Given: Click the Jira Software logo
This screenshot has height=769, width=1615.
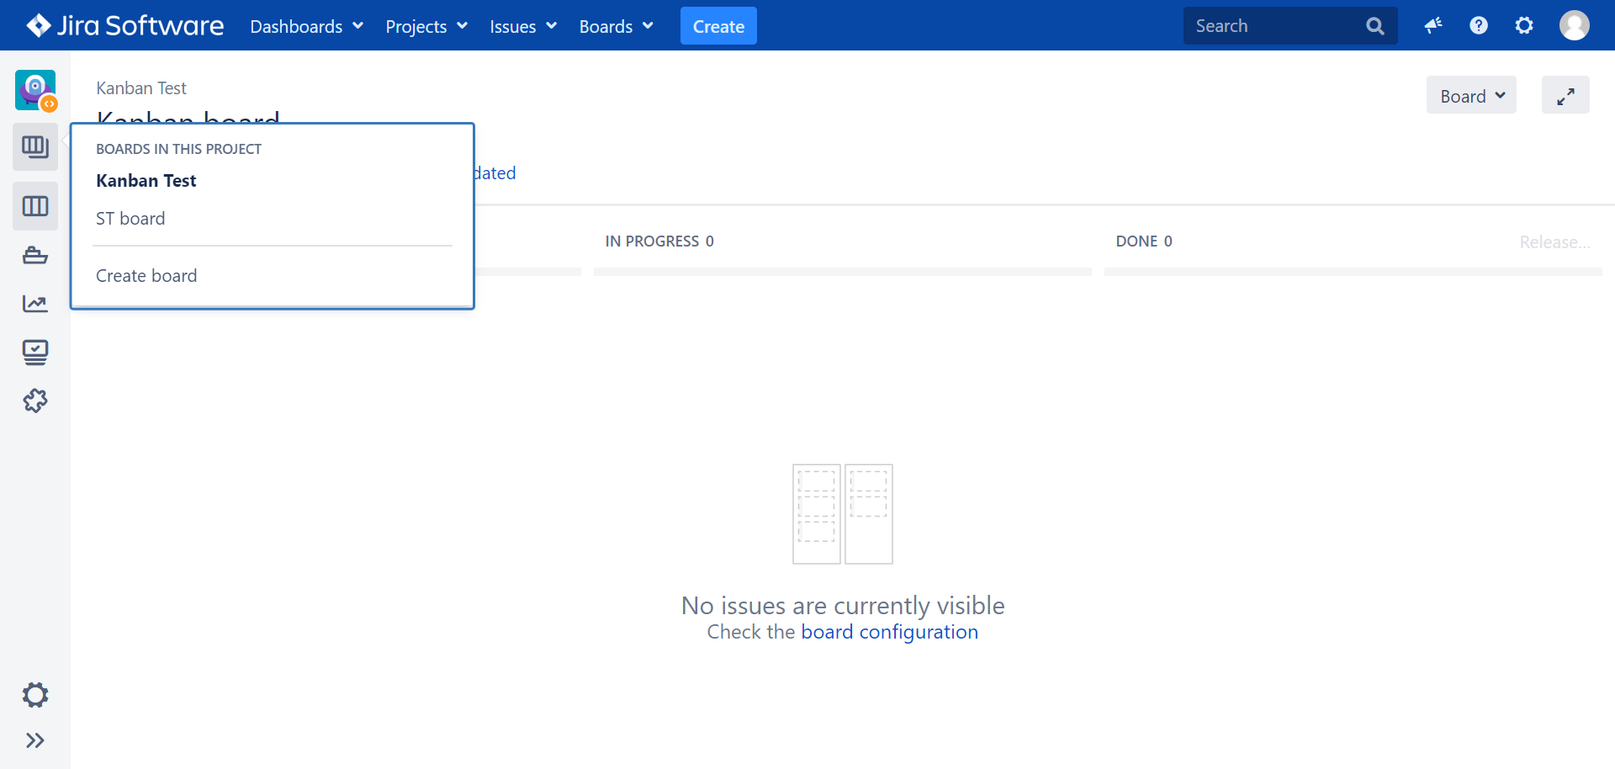Looking at the screenshot, I should click(124, 25).
